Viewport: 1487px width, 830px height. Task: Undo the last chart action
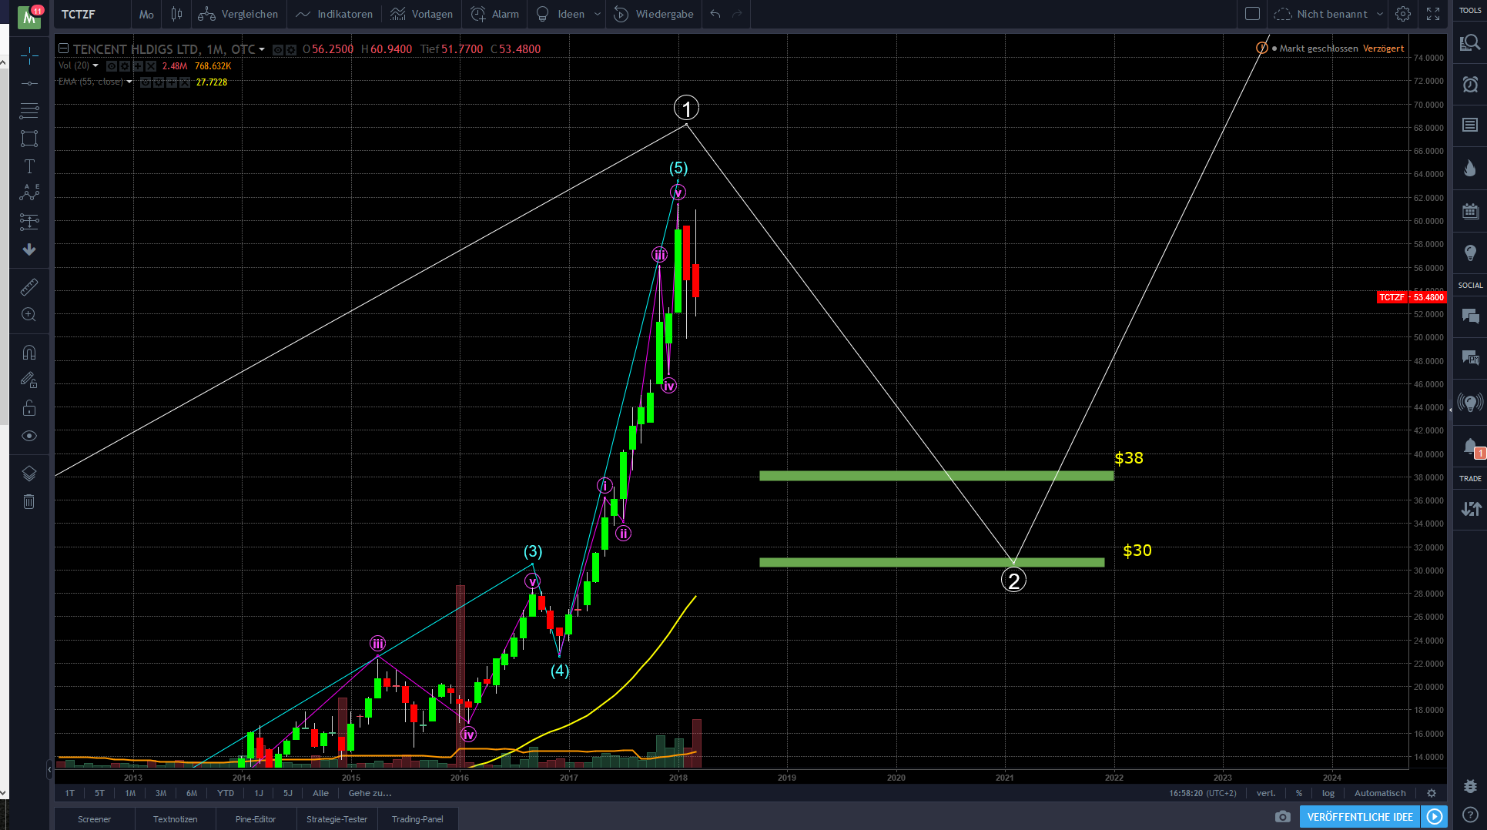pyautogui.click(x=715, y=14)
